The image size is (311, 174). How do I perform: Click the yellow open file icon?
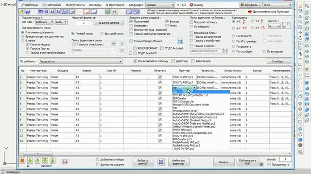pyautogui.click(x=21, y=12)
